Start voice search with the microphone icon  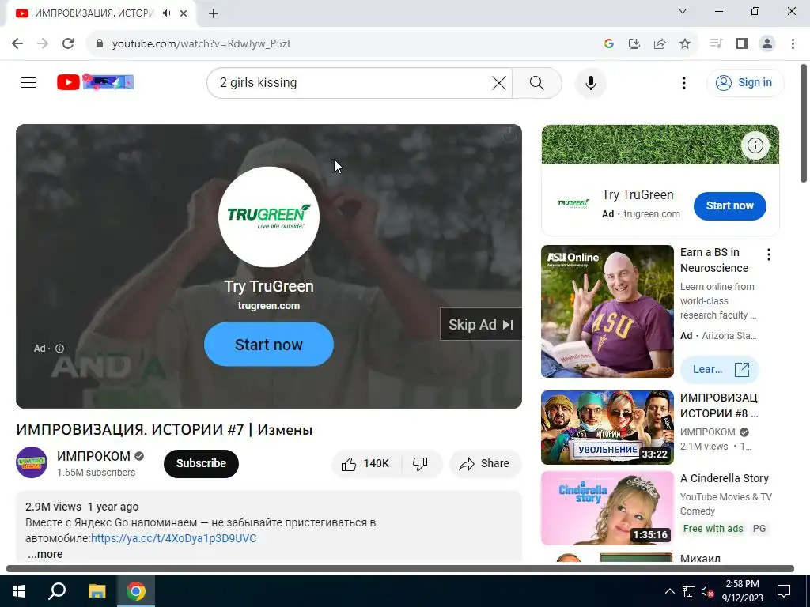click(x=590, y=82)
